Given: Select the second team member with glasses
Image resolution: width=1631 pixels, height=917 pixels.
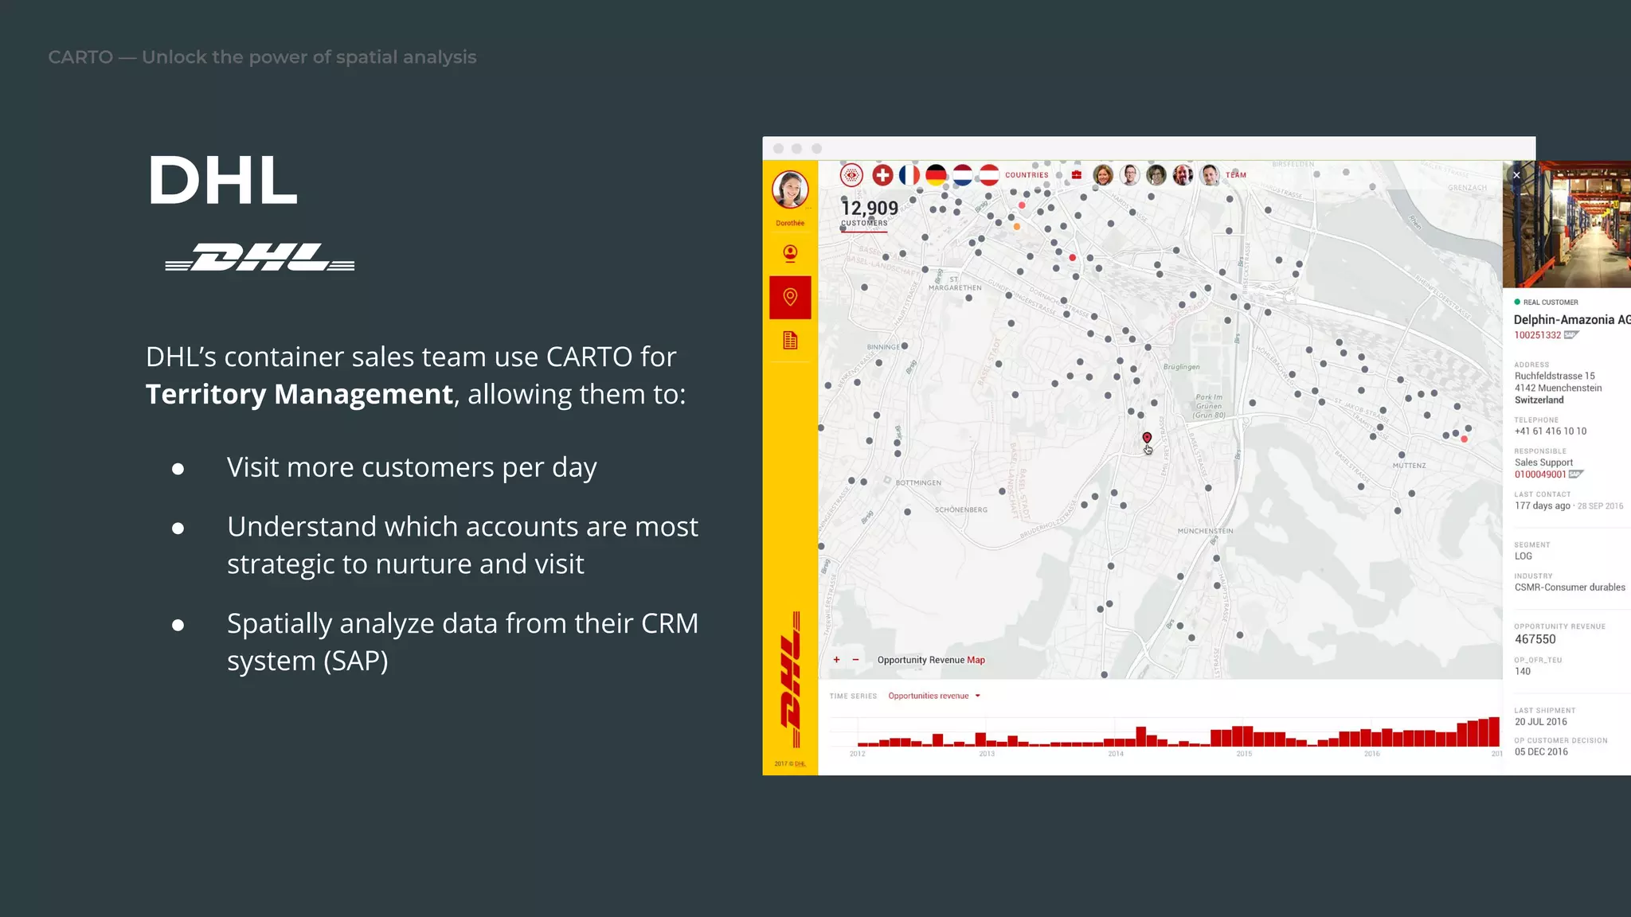Looking at the screenshot, I should pos(1129,175).
